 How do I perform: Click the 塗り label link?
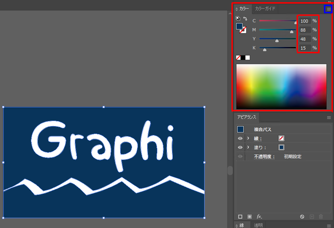click(260, 147)
